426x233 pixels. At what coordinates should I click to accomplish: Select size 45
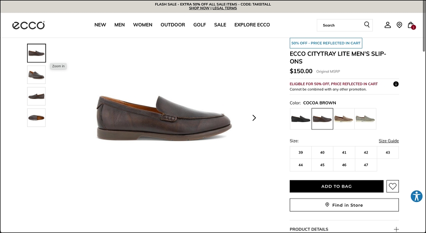(x=322, y=165)
